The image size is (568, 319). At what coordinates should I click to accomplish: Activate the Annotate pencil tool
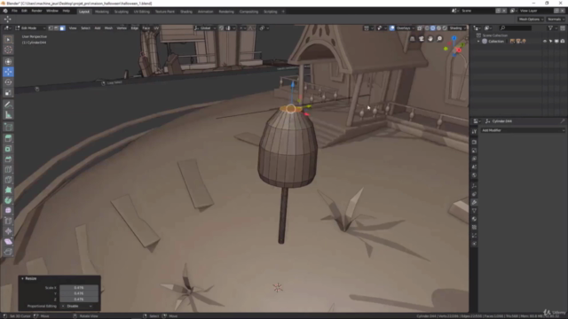pos(8,105)
